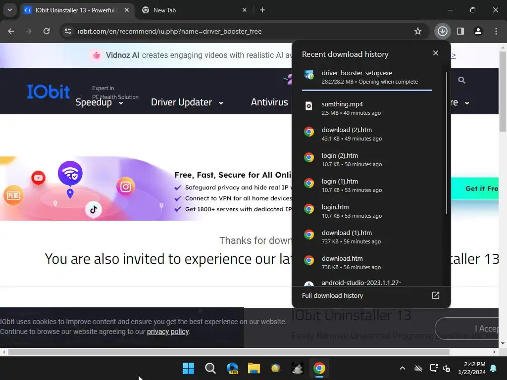Open download.htm from download list
Screen dimensions: 507x380
coord(367,263)
